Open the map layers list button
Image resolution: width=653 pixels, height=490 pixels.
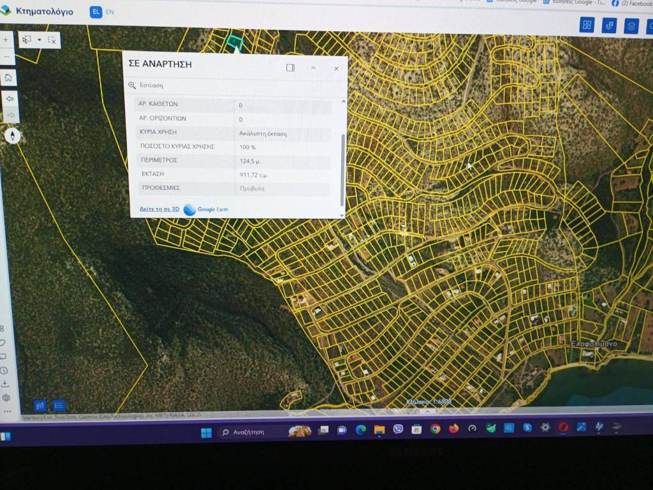[x=631, y=26]
